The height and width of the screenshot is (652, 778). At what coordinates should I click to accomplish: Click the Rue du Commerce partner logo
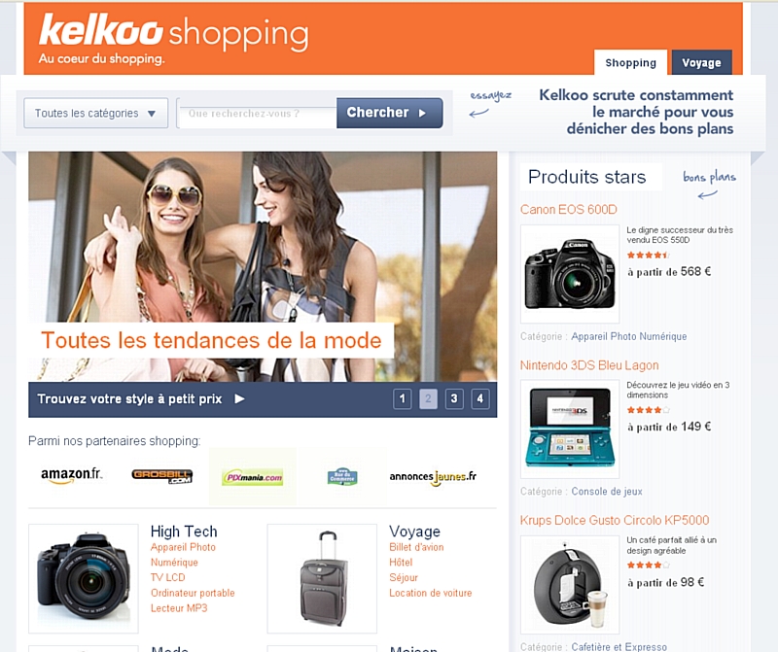(x=342, y=476)
